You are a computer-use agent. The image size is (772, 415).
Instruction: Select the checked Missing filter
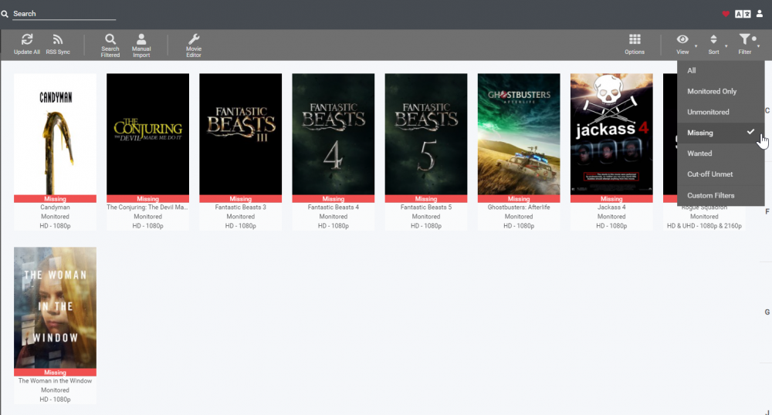pyautogui.click(x=721, y=133)
